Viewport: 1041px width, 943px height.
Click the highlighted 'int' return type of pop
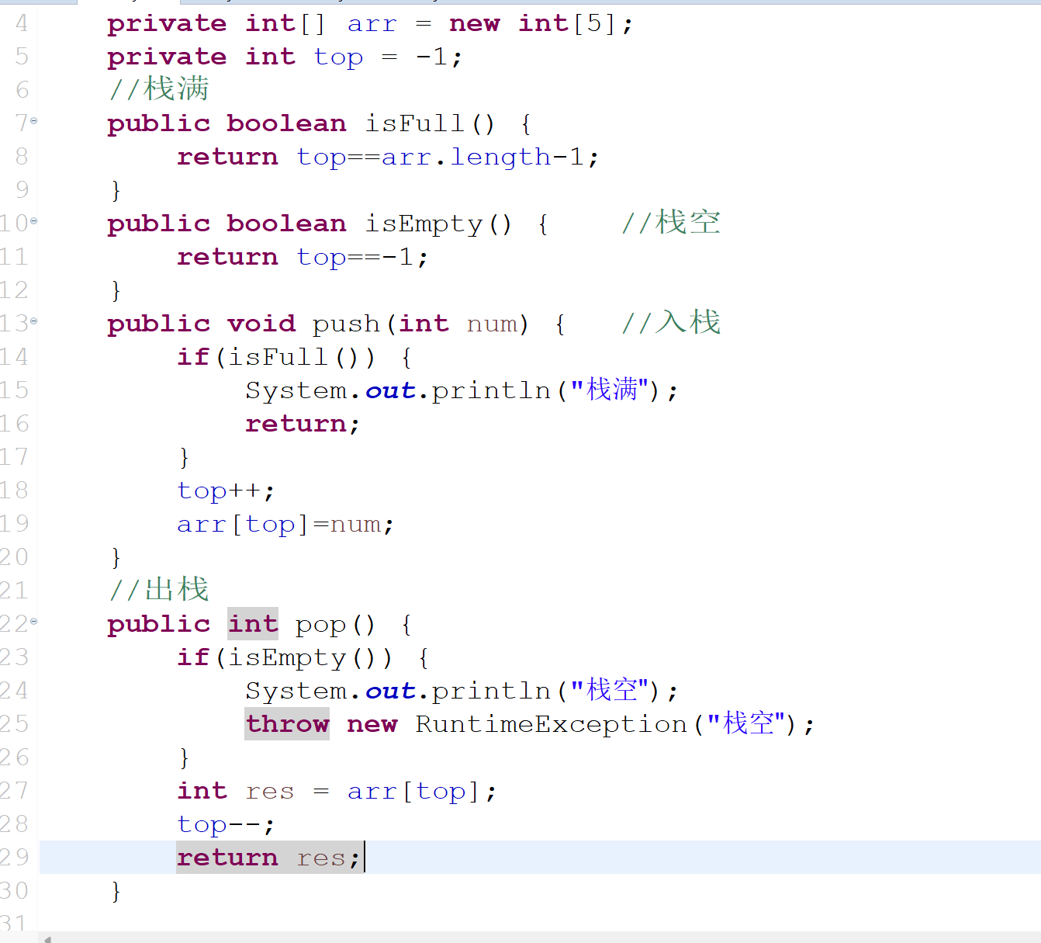tap(253, 624)
